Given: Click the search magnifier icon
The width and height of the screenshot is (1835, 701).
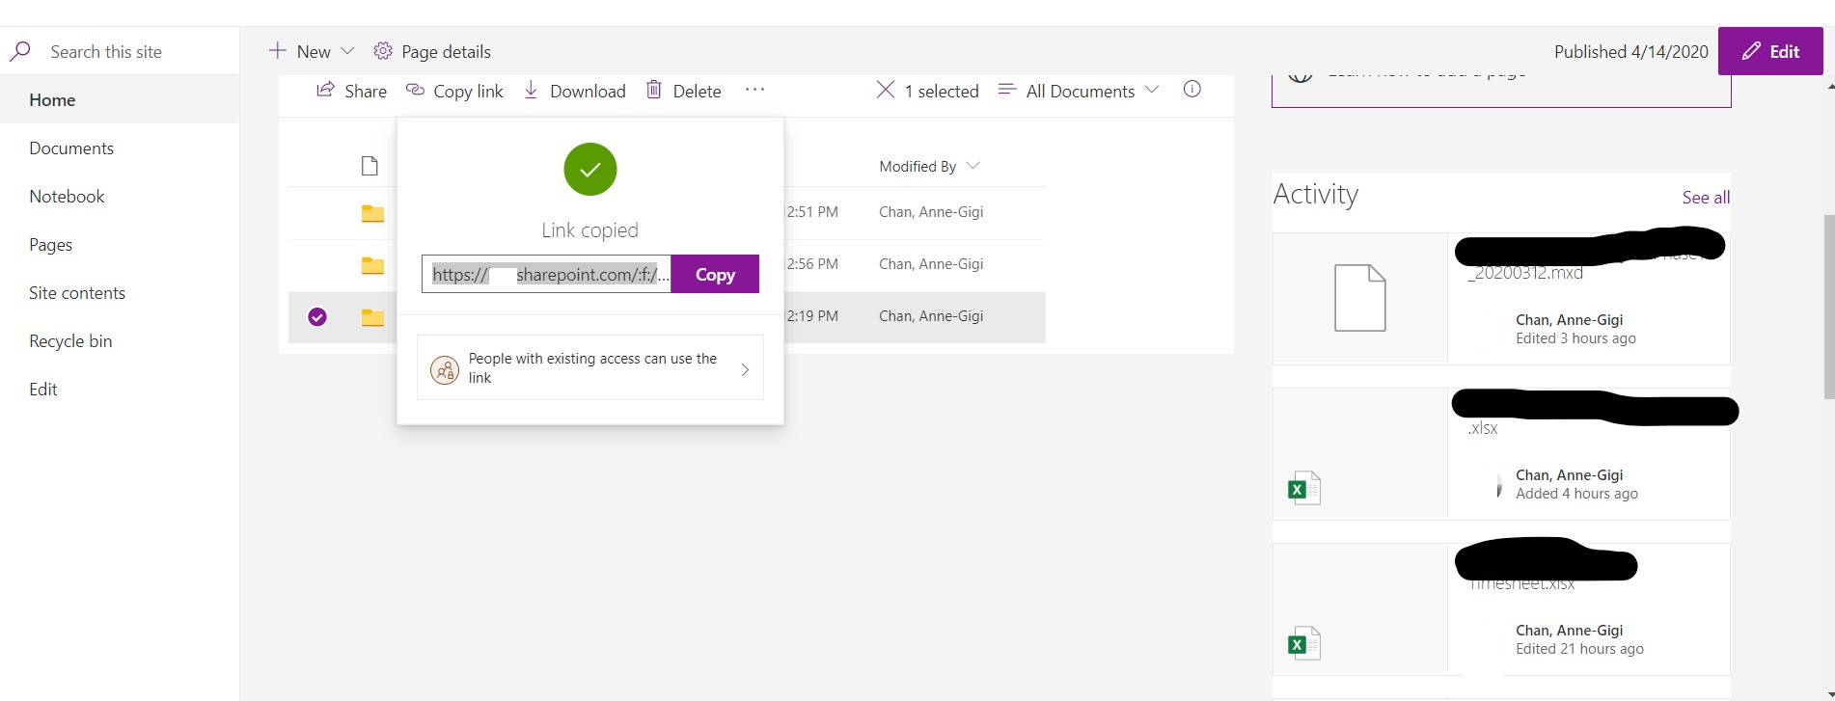Looking at the screenshot, I should click(20, 51).
